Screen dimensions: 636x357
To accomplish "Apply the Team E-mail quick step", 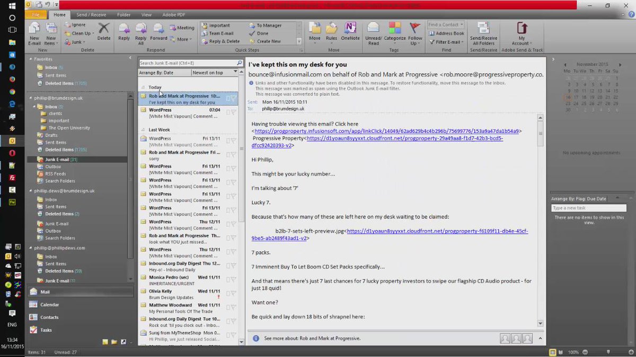I will [x=218, y=33].
